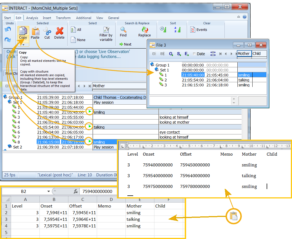The height and width of the screenshot is (239, 292).
Task: Click Filter by variable icon
Action: (106, 30)
